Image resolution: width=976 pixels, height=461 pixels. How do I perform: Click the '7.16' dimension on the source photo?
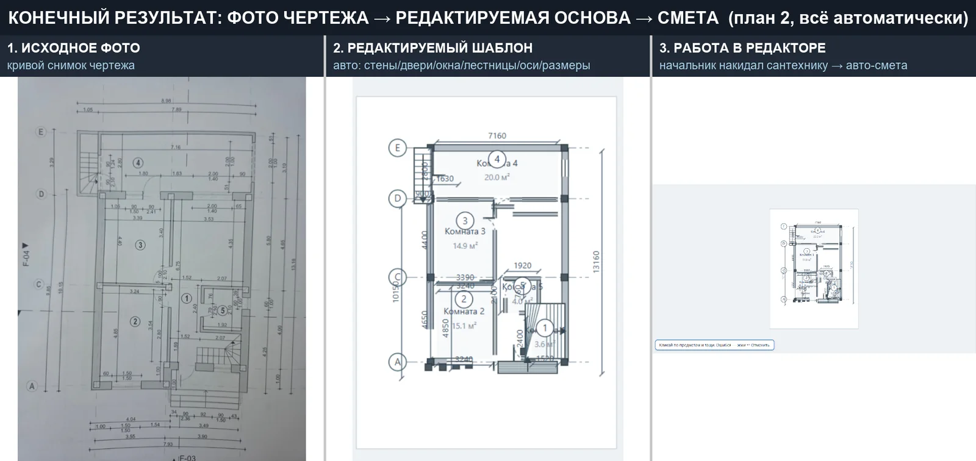pos(176,147)
